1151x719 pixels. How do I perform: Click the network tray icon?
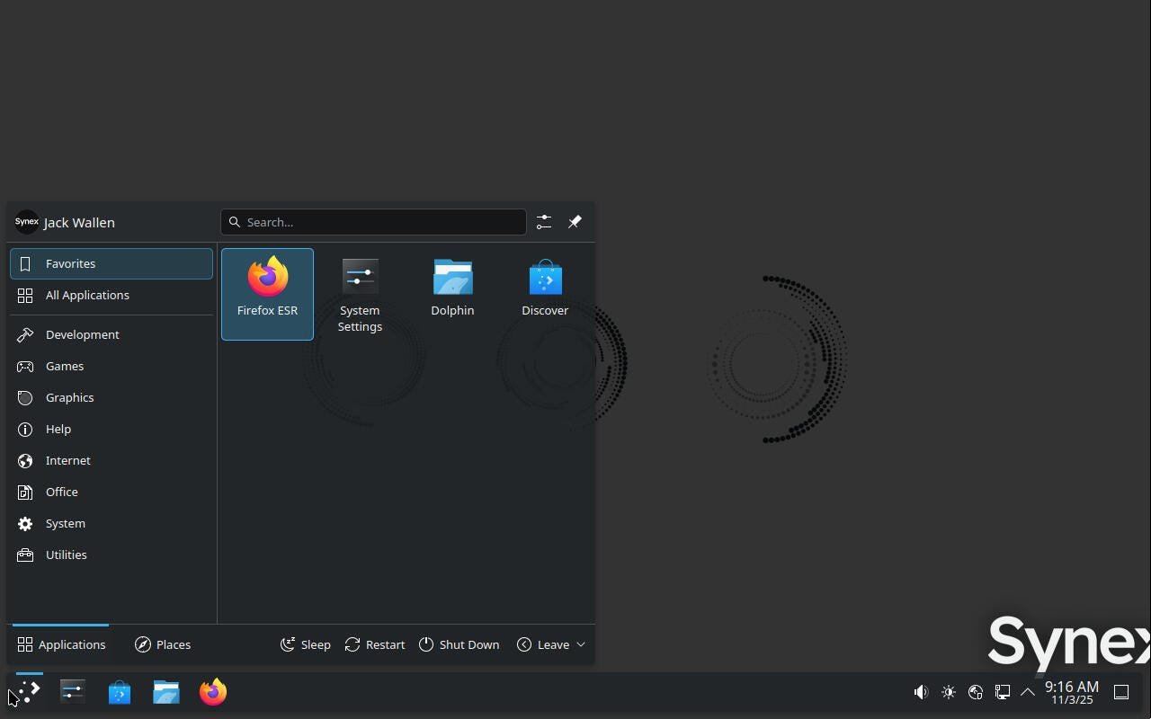[1002, 692]
